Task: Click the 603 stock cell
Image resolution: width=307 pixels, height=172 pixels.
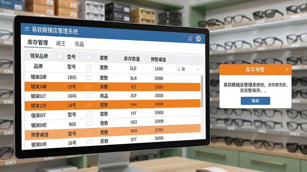Action: [134, 122]
